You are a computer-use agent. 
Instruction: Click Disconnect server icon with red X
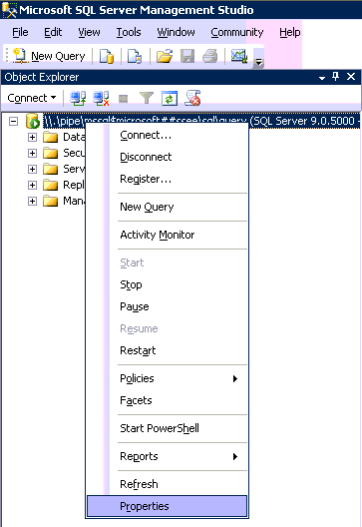(x=101, y=98)
